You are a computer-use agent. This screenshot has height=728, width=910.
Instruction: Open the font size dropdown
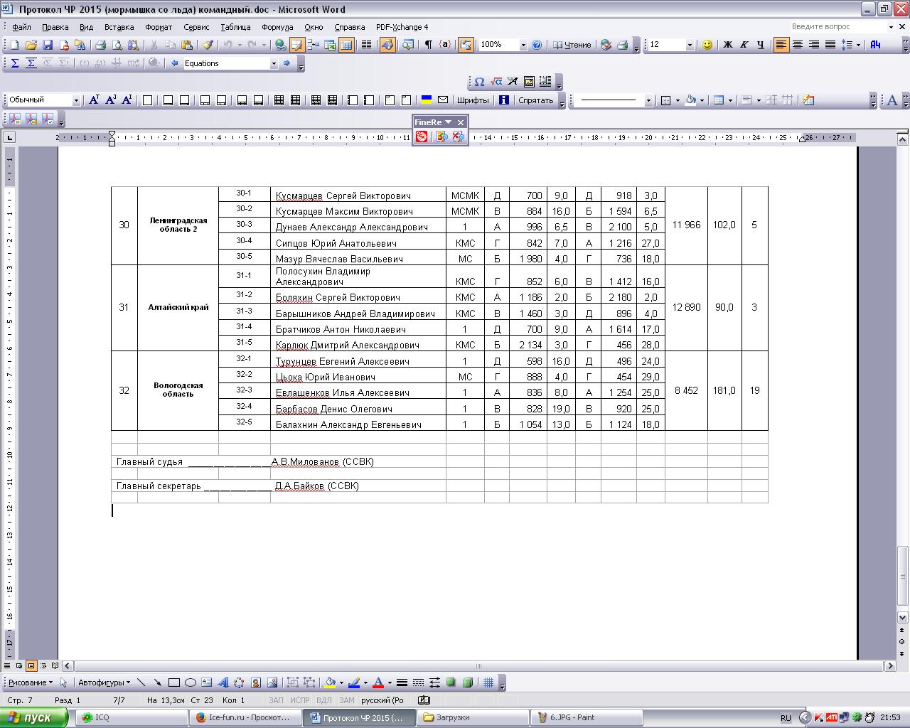(689, 45)
